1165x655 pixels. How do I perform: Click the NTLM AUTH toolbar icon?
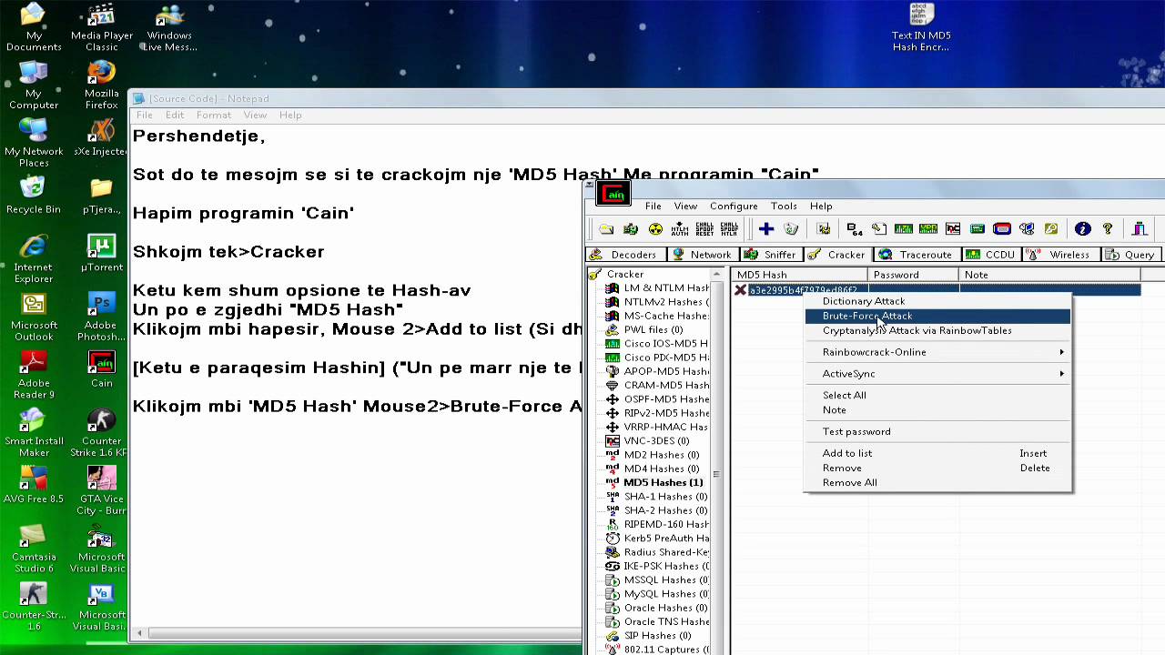680,229
